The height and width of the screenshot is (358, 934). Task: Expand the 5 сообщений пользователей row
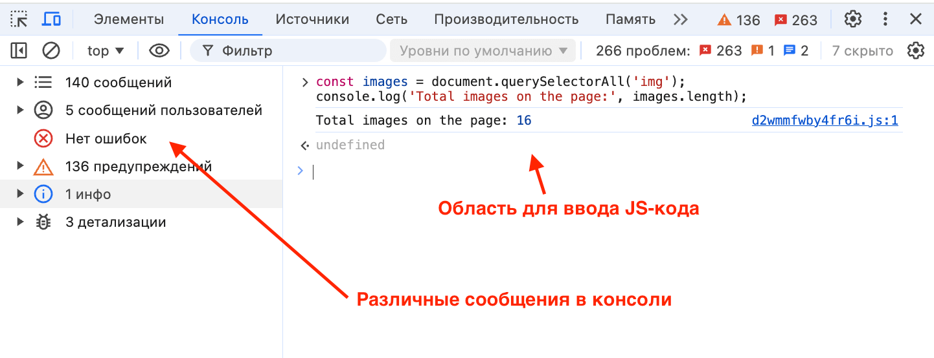[x=20, y=110]
